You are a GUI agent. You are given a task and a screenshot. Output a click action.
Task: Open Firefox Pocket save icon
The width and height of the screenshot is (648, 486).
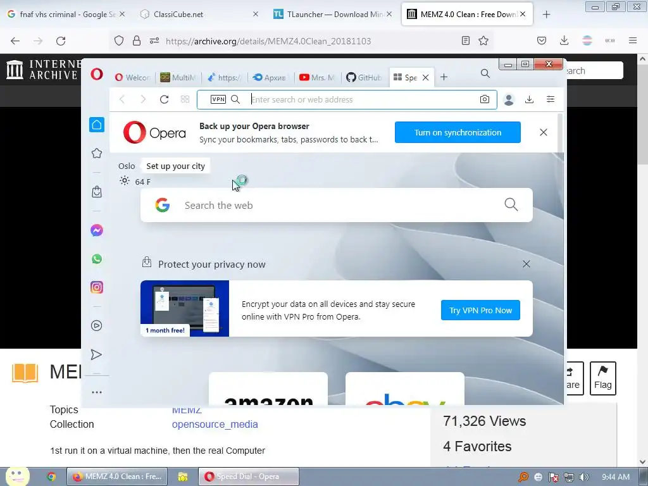(x=542, y=40)
